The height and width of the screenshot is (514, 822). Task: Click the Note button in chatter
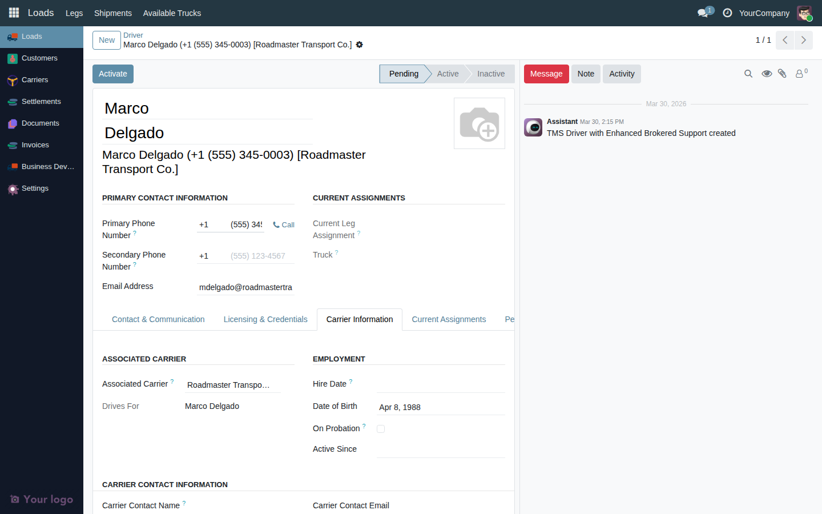[586, 74]
